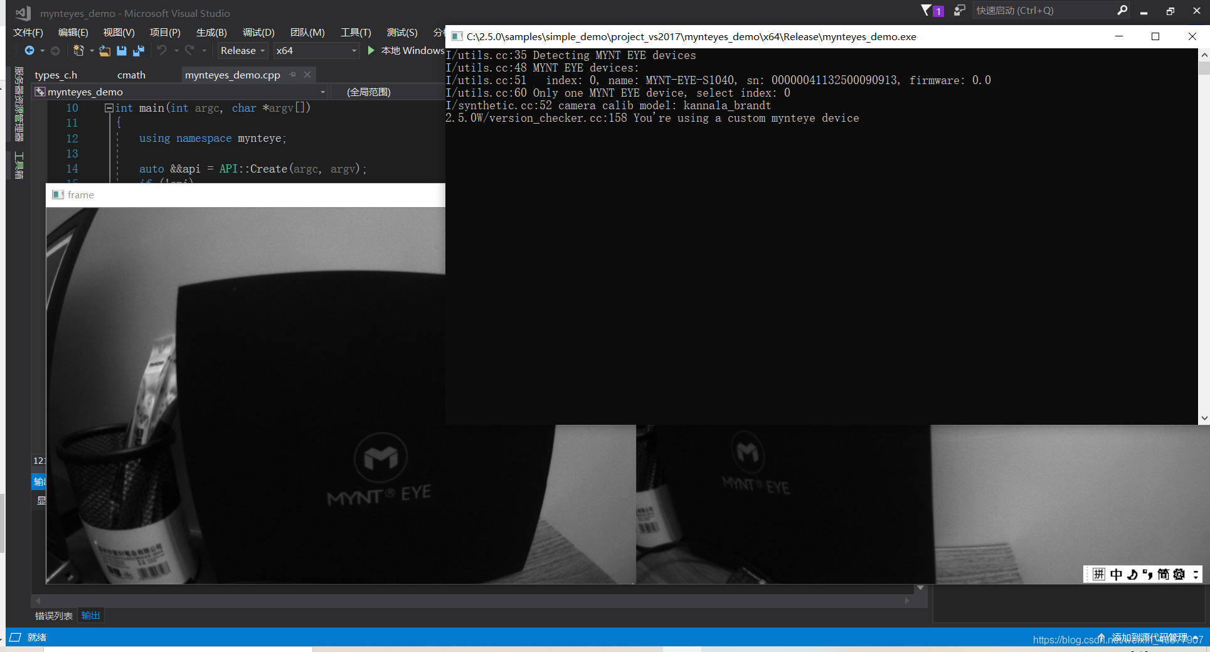The width and height of the screenshot is (1210, 652).
Task: Switch to the types_c.h tab
Action: 56,75
